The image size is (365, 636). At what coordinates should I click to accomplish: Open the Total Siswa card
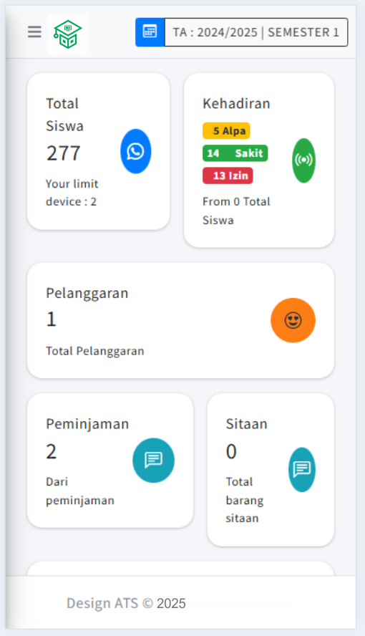(99, 151)
